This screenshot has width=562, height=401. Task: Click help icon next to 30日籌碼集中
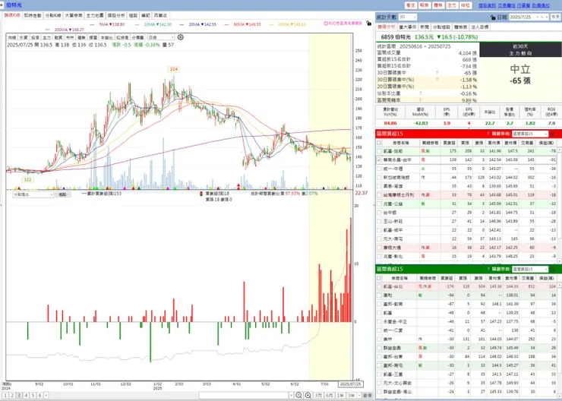point(437,73)
